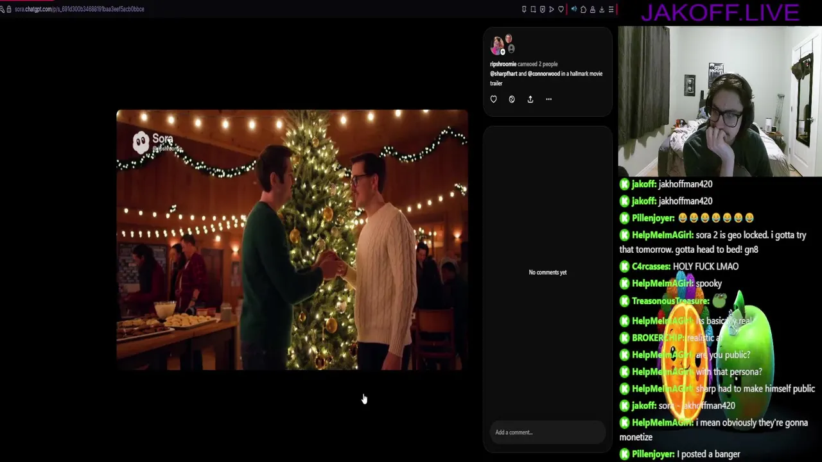This screenshot has height=462, width=822.
Task: Click the sora.chatgpt.com address bar URL
Action: (80, 9)
